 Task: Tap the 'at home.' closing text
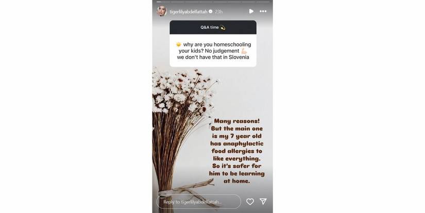click(237, 181)
